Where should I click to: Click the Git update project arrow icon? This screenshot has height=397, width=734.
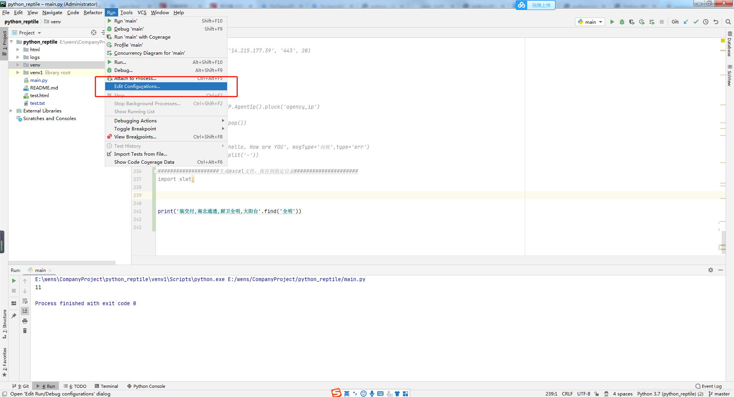coord(686,22)
